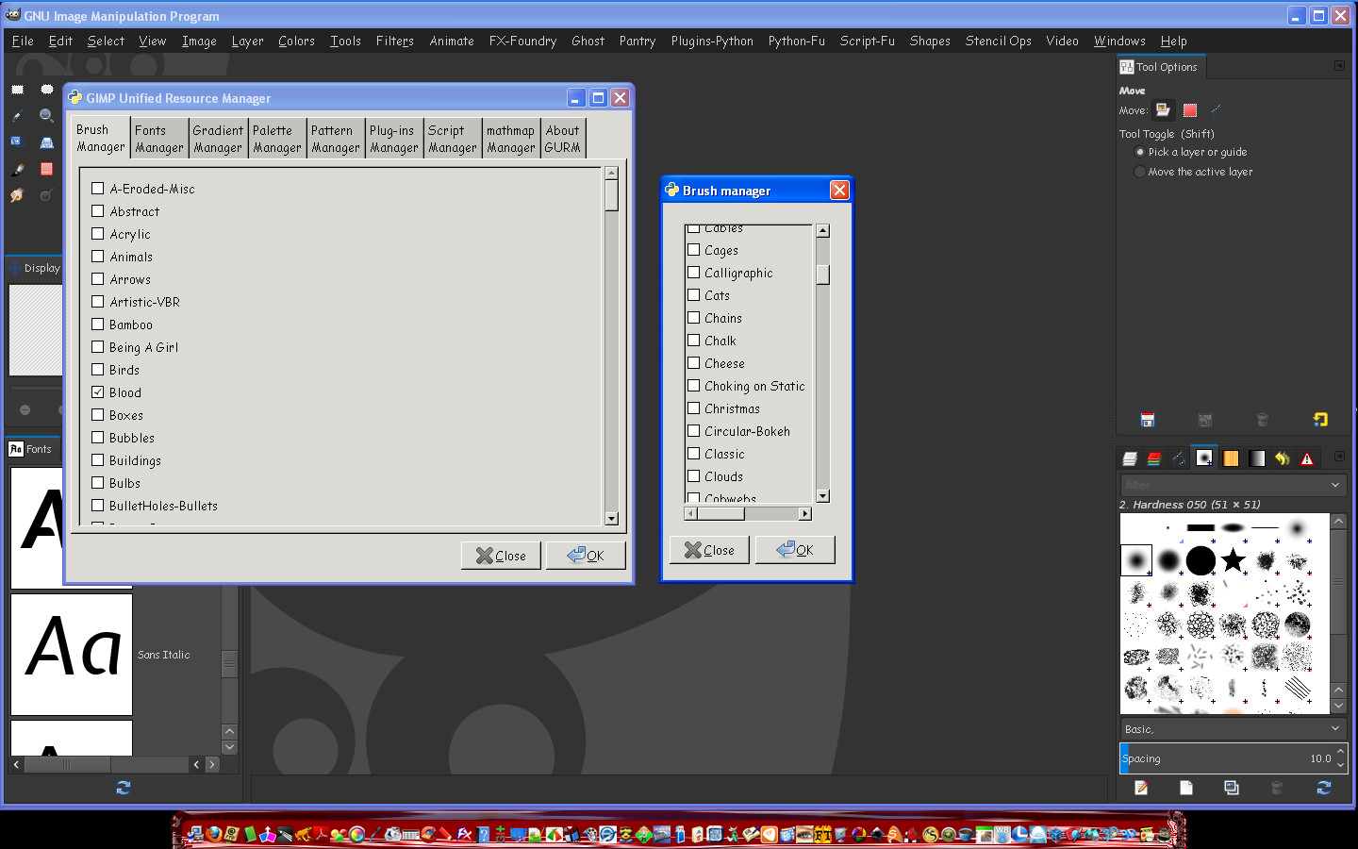
Task: Open the Tool Options panel configure menu arrow
Action: (1339, 66)
